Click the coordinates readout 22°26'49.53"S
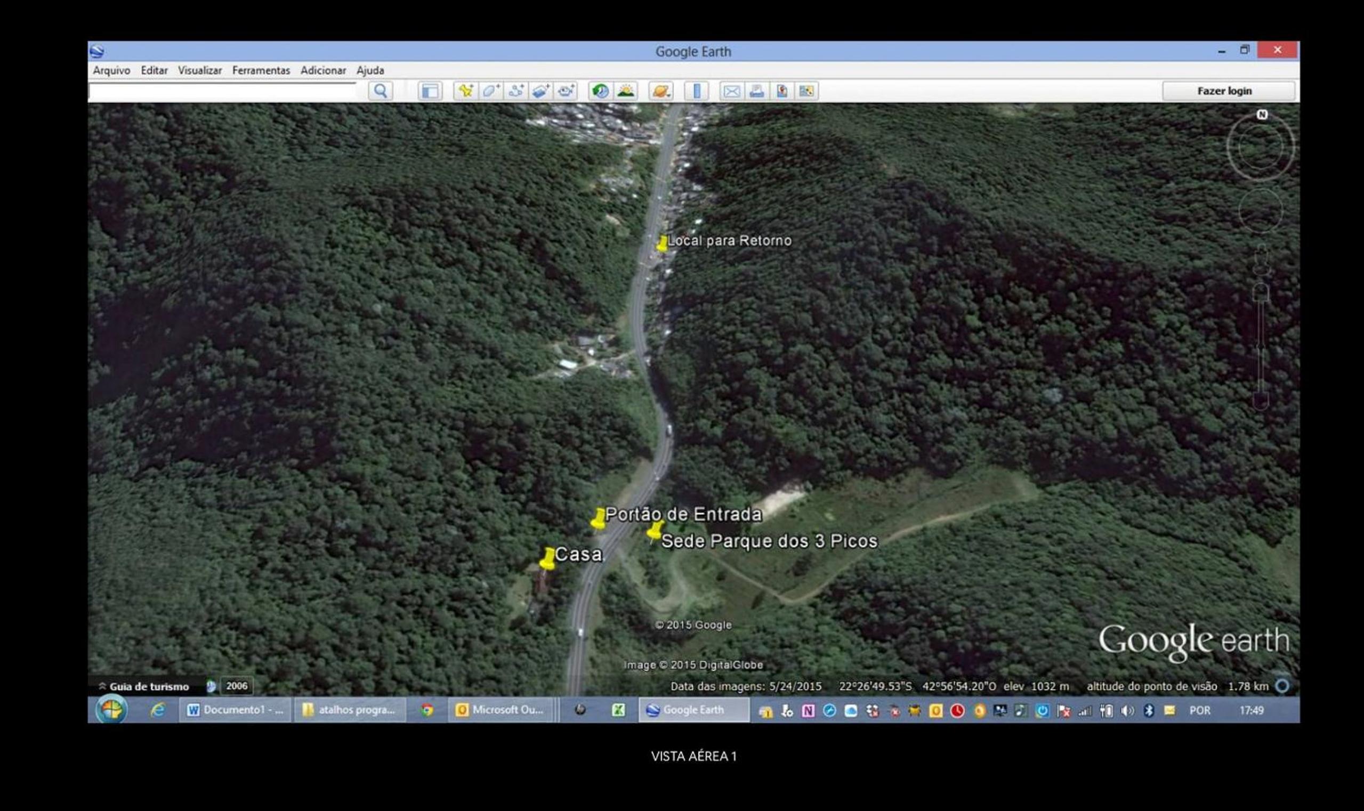 (x=875, y=686)
